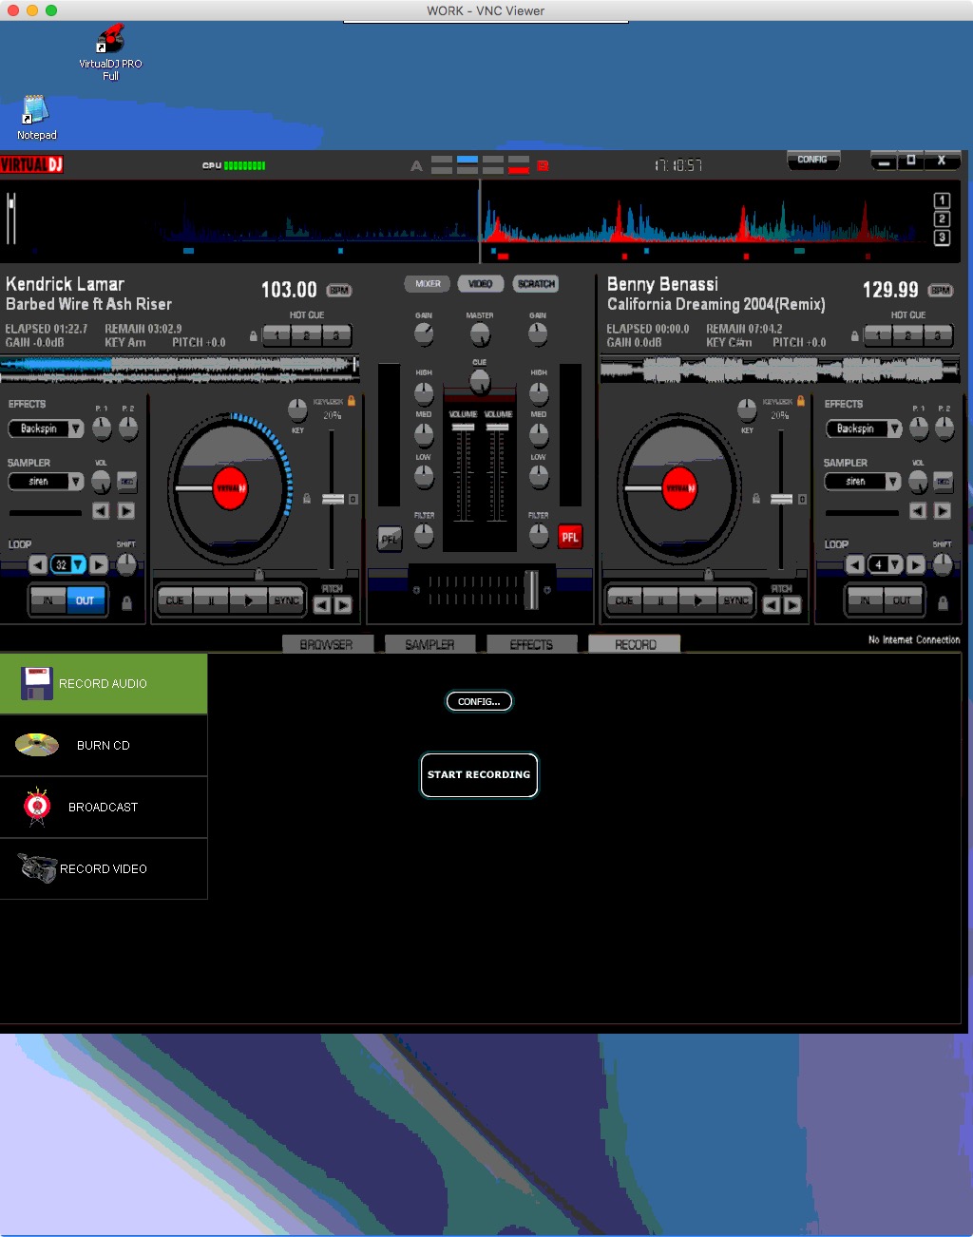Play the right deck track
The height and width of the screenshot is (1237, 973).
(697, 600)
